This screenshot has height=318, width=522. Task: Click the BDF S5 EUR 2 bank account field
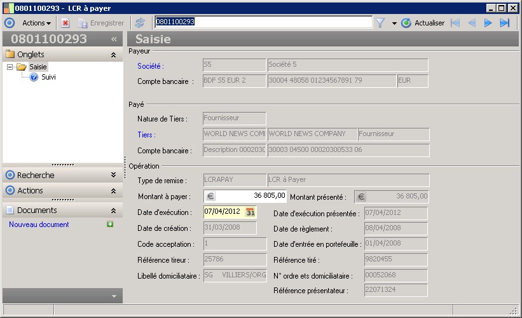(235, 81)
